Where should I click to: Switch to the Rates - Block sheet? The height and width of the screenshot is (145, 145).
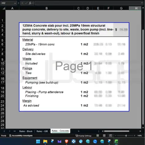pyautogui.click(x=26, y=131)
